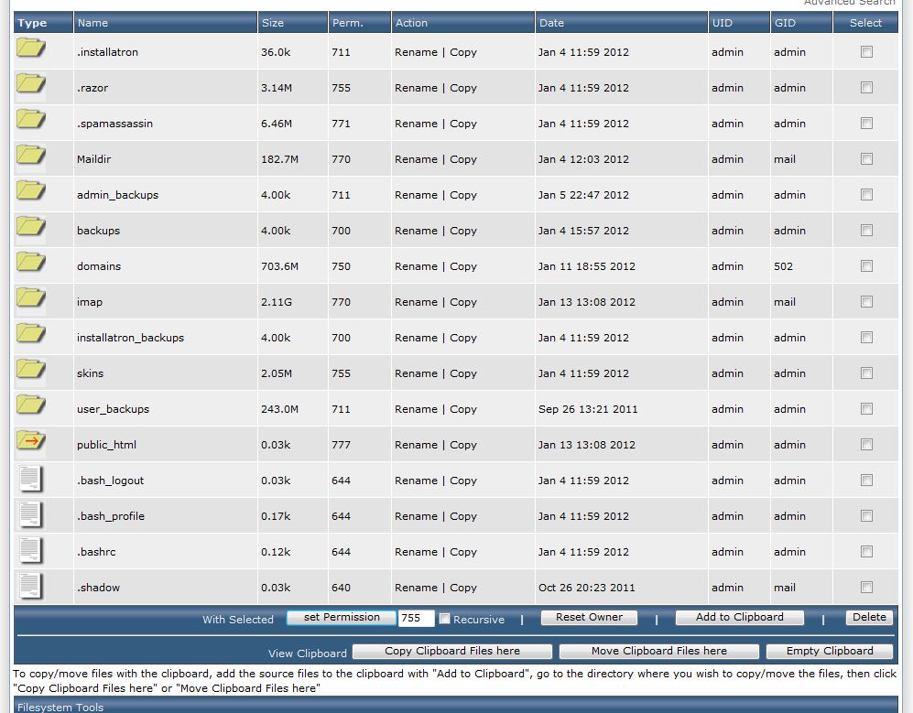Open the .installatron folder icon
The width and height of the screenshot is (913, 713).
[x=31, y=48]
